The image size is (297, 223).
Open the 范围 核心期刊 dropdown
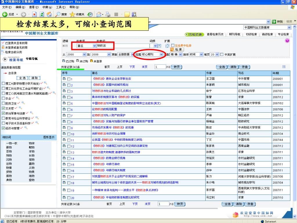tap(161, 54)
